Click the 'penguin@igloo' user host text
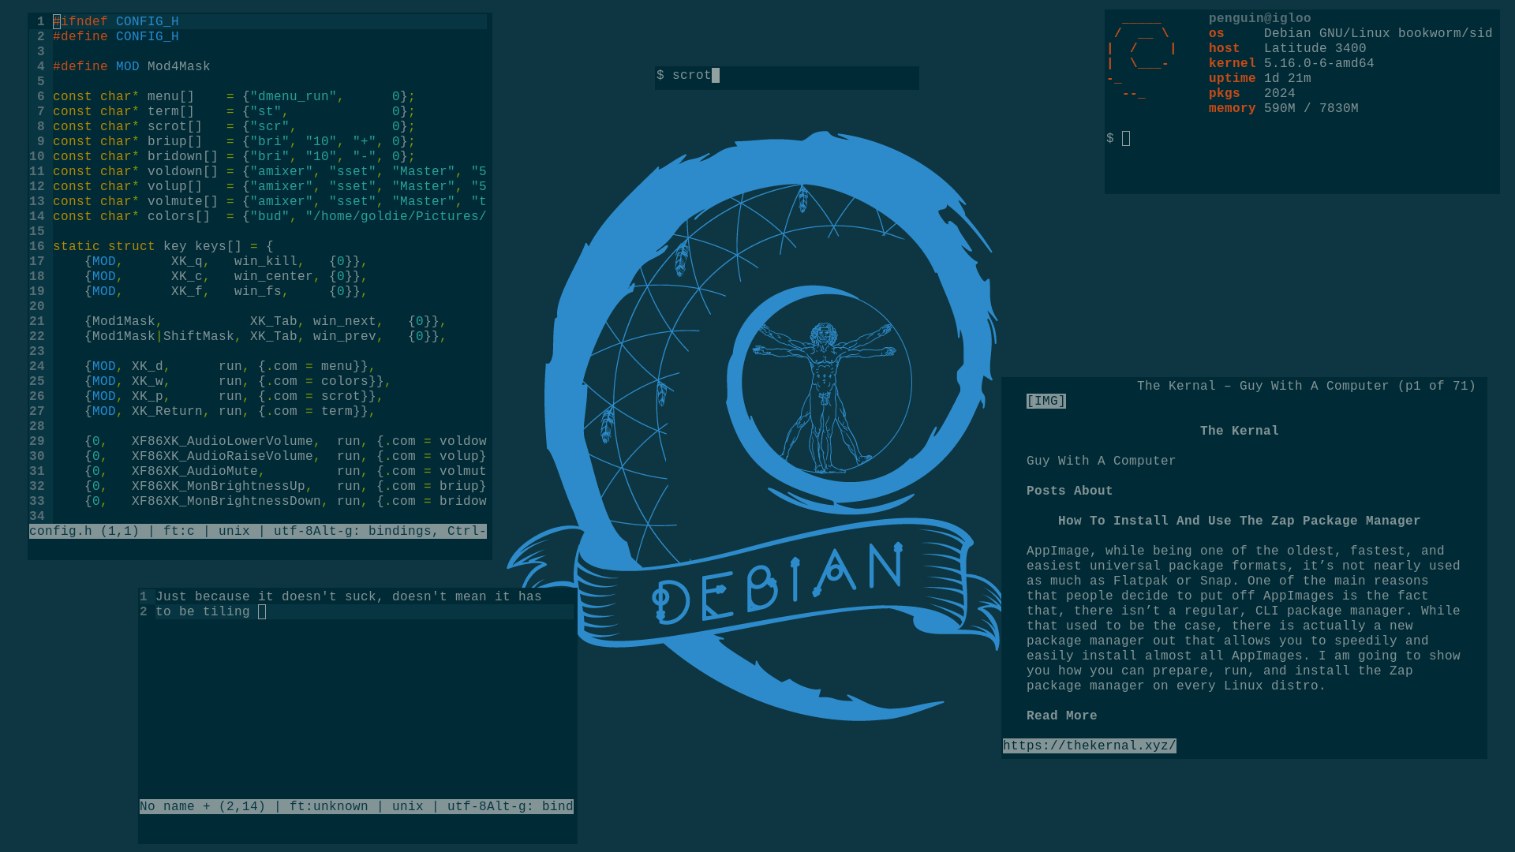This screenshot has width=1515, height=852. tap(1260, 19)
